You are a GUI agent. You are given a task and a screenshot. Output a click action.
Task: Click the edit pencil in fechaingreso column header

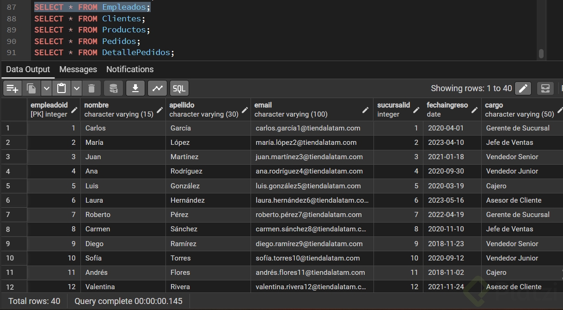(475, 110)
